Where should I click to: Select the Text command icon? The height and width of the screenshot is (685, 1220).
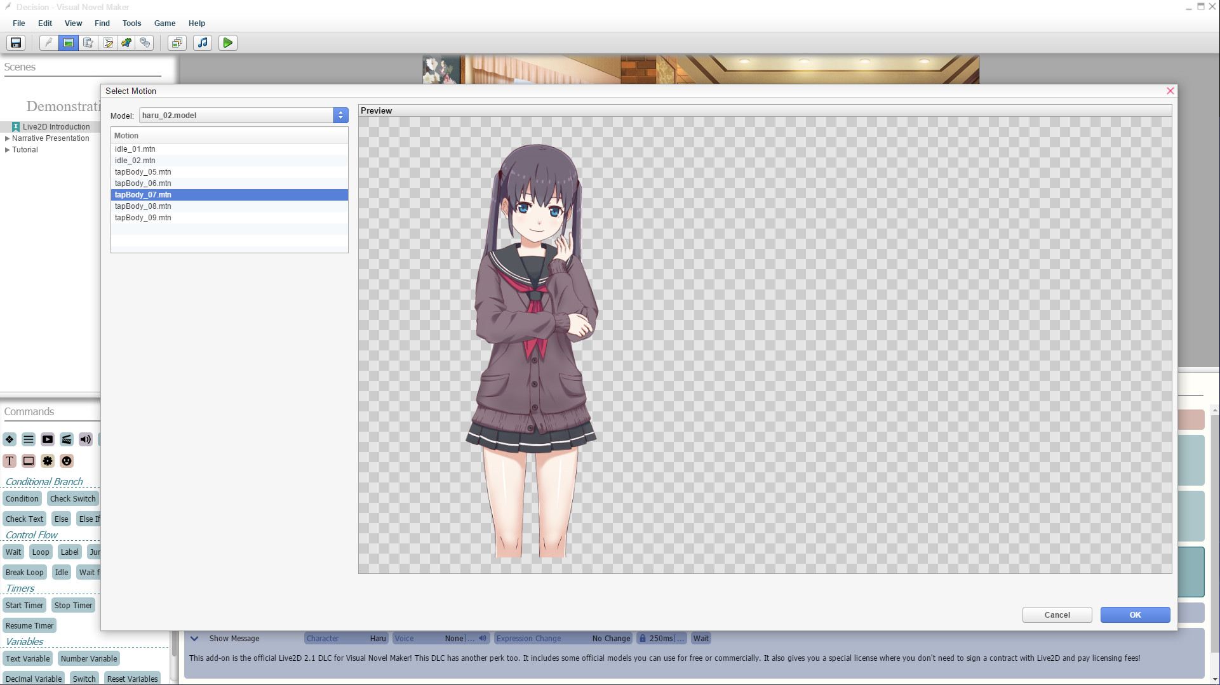pos(10,461)
